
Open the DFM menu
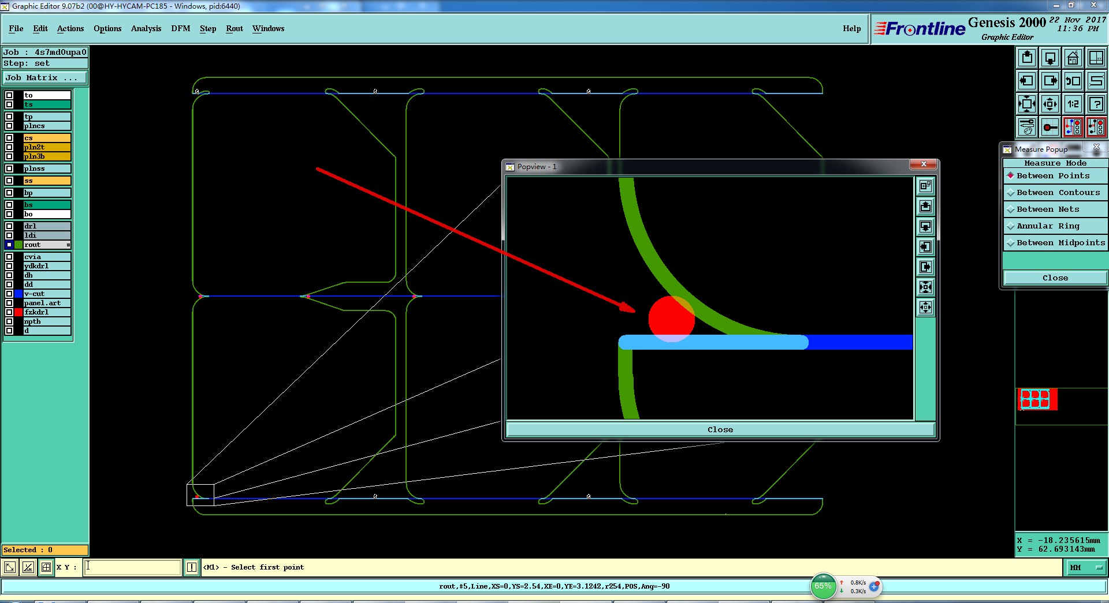click(181, 28)
